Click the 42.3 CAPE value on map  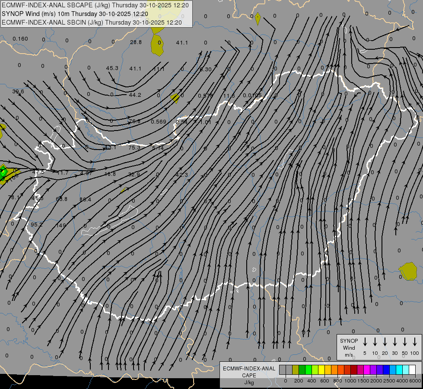tap(181, 175)
